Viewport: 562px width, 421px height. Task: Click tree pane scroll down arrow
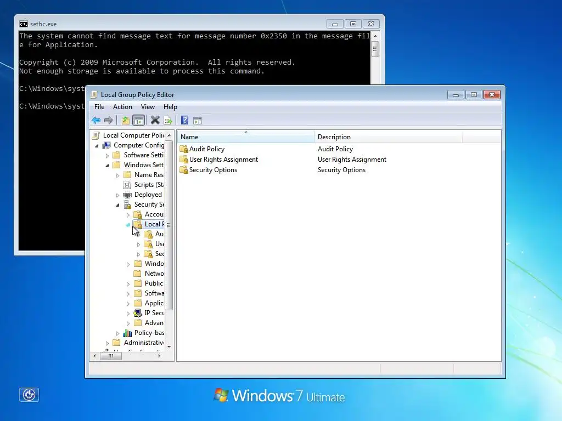click(169, 346)
